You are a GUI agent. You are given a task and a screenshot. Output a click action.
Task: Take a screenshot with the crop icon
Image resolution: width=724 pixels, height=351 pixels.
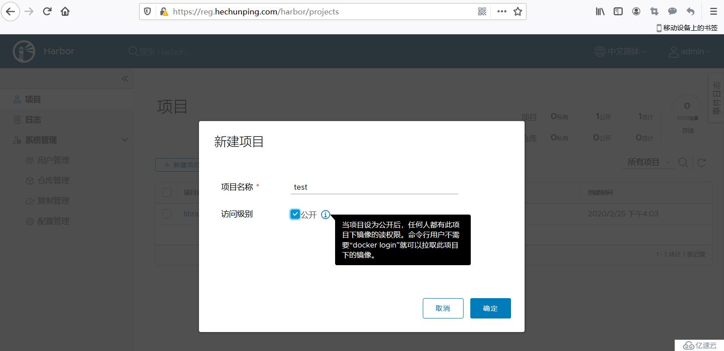pyautogui.click(x=654, y=12)
